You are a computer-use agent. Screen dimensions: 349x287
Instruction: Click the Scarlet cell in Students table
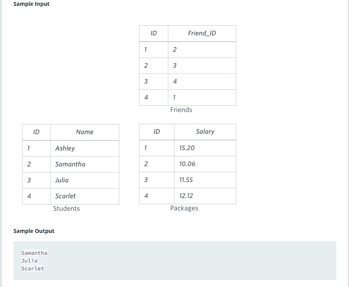click(65, 196)
